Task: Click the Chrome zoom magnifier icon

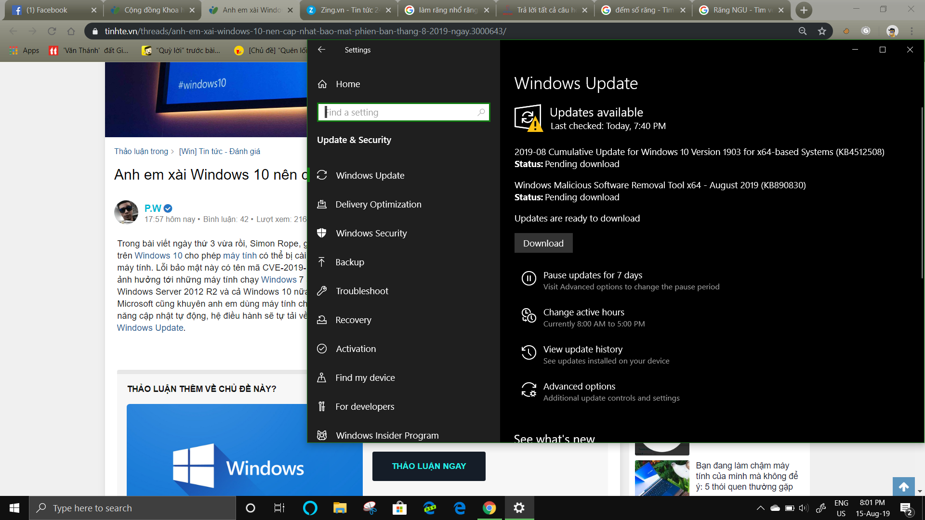Action: click(803, 31)
